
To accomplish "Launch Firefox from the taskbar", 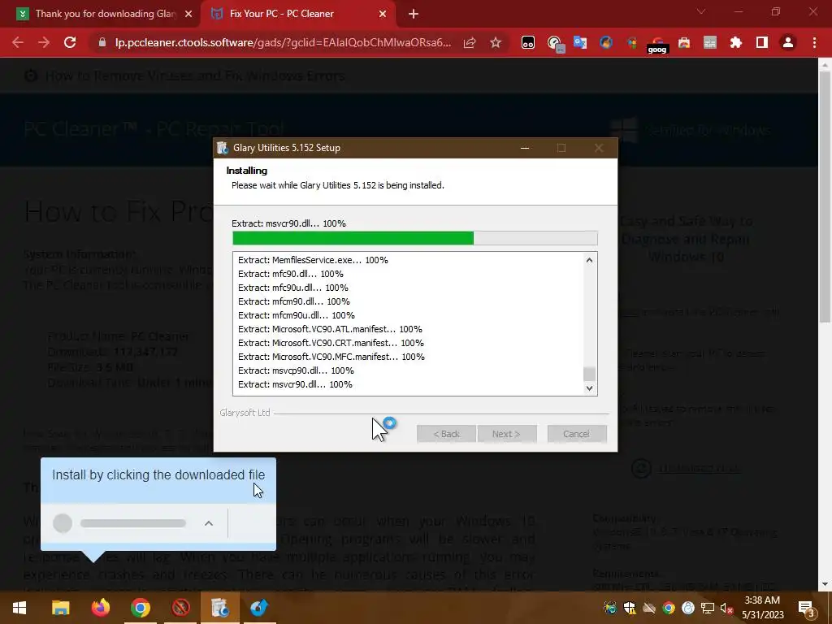I will point(100,608).
